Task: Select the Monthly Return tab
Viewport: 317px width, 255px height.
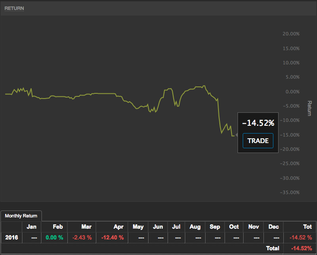Action: [x=21, y=216]
